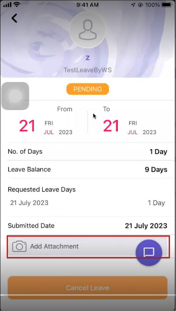Image resolution: width=176 pixels, height=311 pixels.
Task: Tap the Leave Balance 9 Days row
Action: pos(88,169)
